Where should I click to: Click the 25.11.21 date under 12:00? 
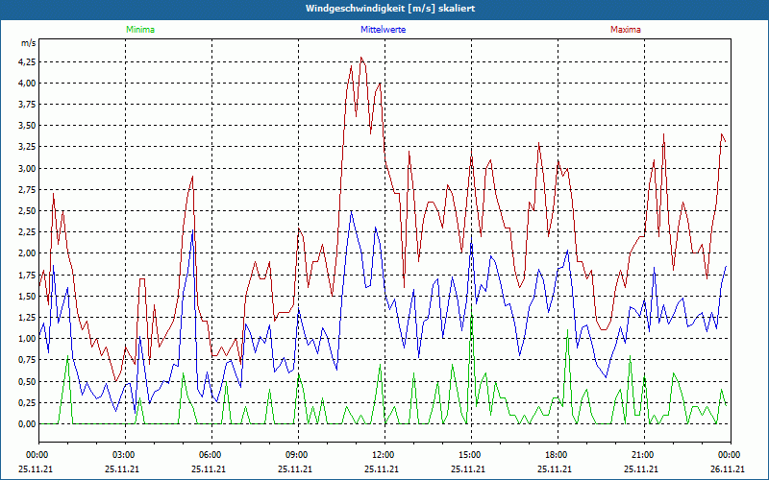(382, 468)
